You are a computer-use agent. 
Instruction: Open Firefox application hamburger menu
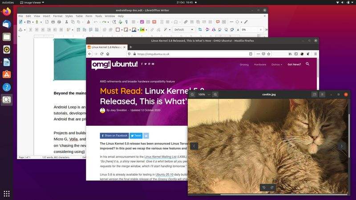click(316, 54)
